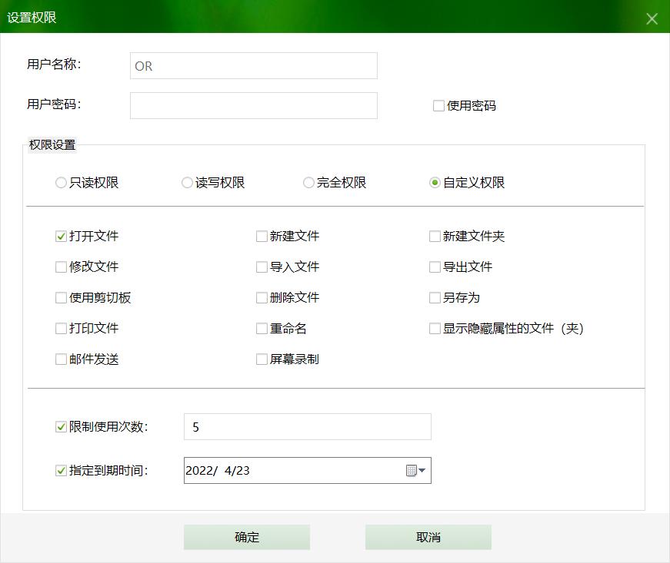Click inside the 用户密码 password field
670x563 pixels.
(x=253, y=105)
